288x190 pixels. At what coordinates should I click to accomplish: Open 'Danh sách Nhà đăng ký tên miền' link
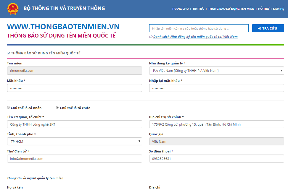pos(195,37)
